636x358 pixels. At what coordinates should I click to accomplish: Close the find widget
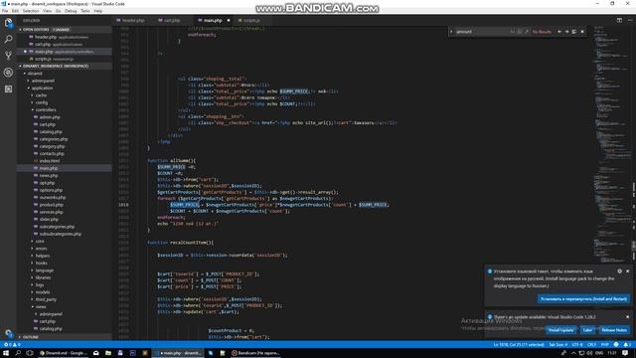(x=582, y=32)
